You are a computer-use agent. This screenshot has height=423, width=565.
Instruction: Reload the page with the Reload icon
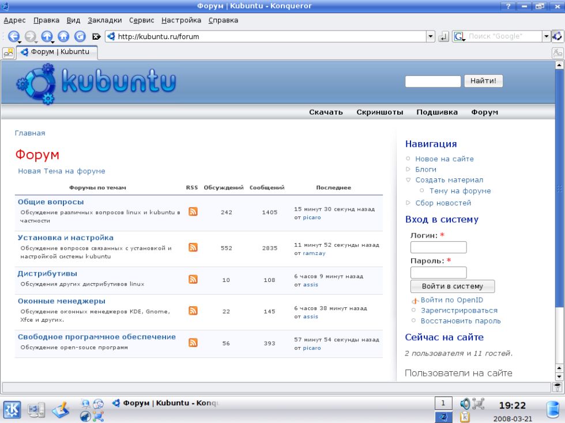[80, 36]
